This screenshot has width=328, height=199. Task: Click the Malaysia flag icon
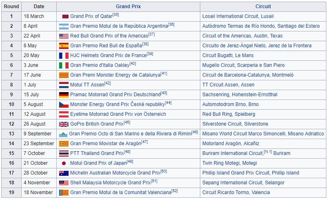pyautogui.click(x=64, y=183)
